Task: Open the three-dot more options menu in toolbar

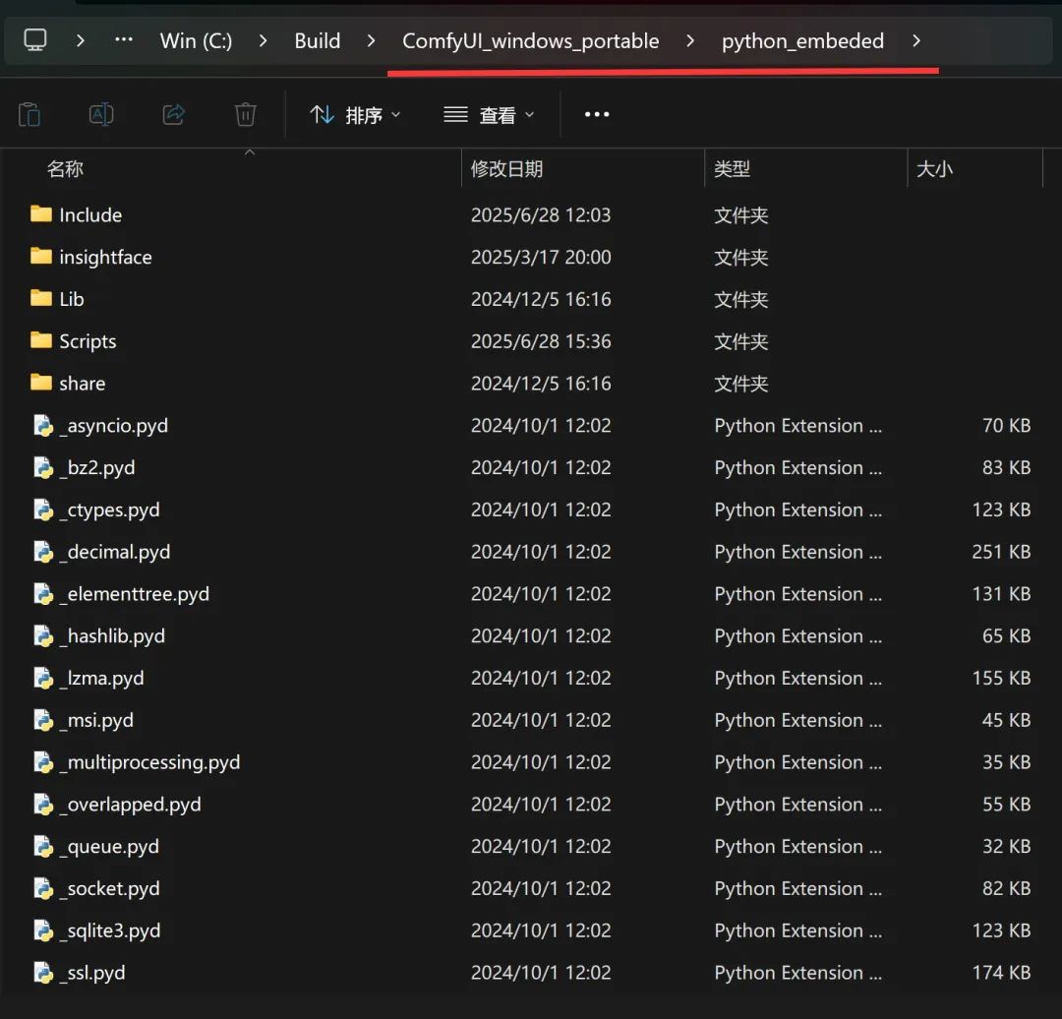Action: coord(597,114)
